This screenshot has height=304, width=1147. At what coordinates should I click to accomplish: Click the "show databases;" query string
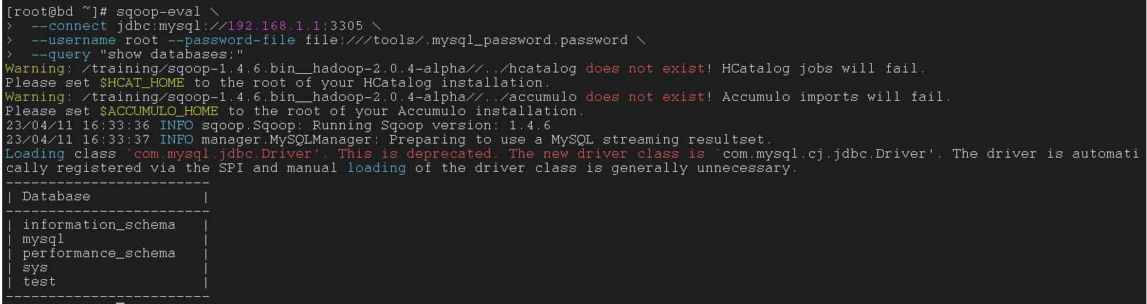(171, 54)
